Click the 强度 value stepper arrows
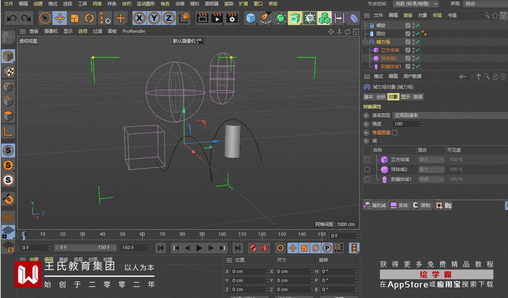This screenshot has height=298, width=508. point(421,124)
